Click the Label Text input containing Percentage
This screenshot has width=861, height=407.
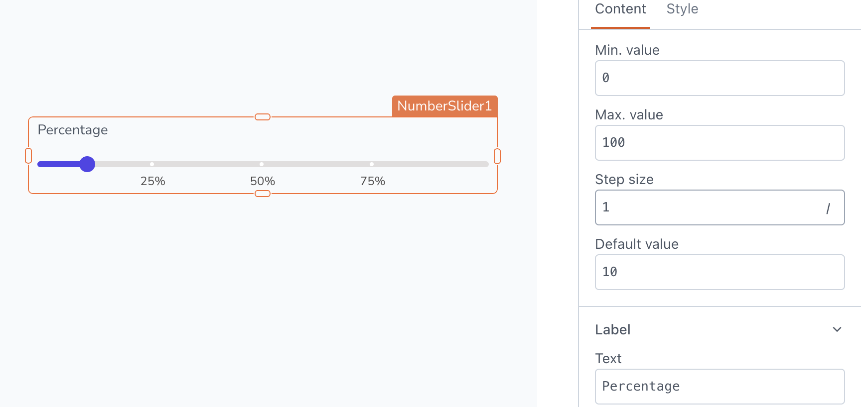(719, 387)
